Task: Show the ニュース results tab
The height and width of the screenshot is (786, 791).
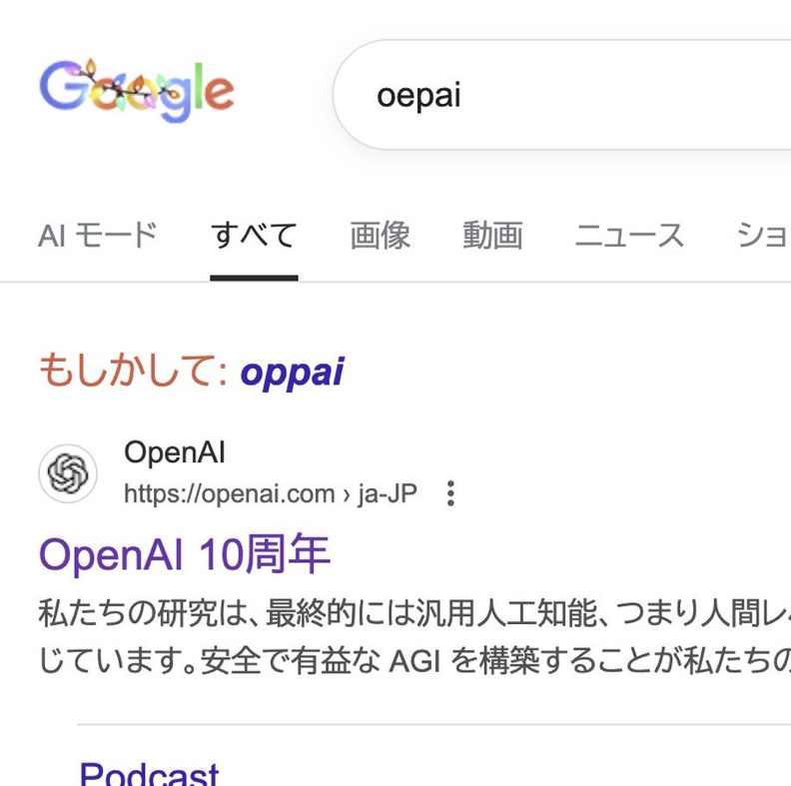Action: (x=629, y=236)
